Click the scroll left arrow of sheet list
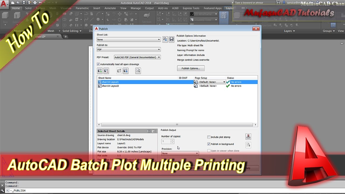 pyautogui.click(x=99, y=125)
